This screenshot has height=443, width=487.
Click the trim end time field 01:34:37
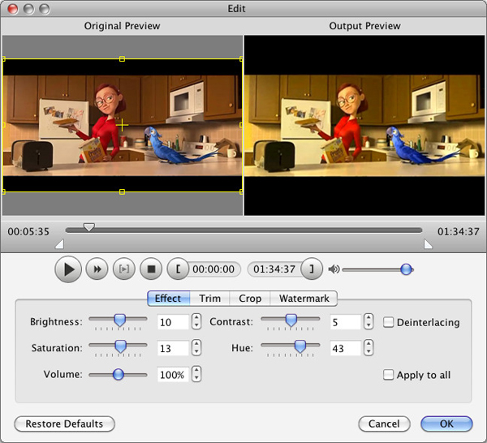(x=274, y=269)
